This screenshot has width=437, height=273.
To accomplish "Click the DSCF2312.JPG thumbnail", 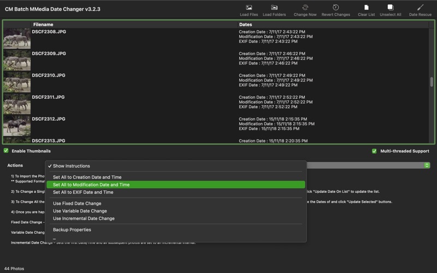I will point(17,126).
